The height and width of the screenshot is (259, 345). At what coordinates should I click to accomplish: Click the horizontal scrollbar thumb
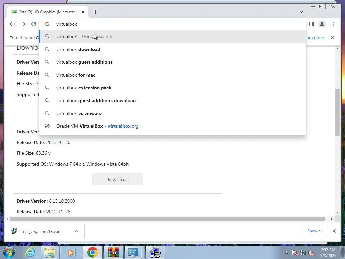pos(168,219)
